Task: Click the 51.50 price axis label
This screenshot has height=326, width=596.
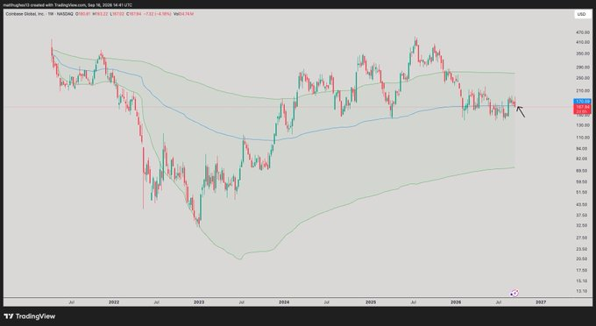Action: click(x=582, y=192)
